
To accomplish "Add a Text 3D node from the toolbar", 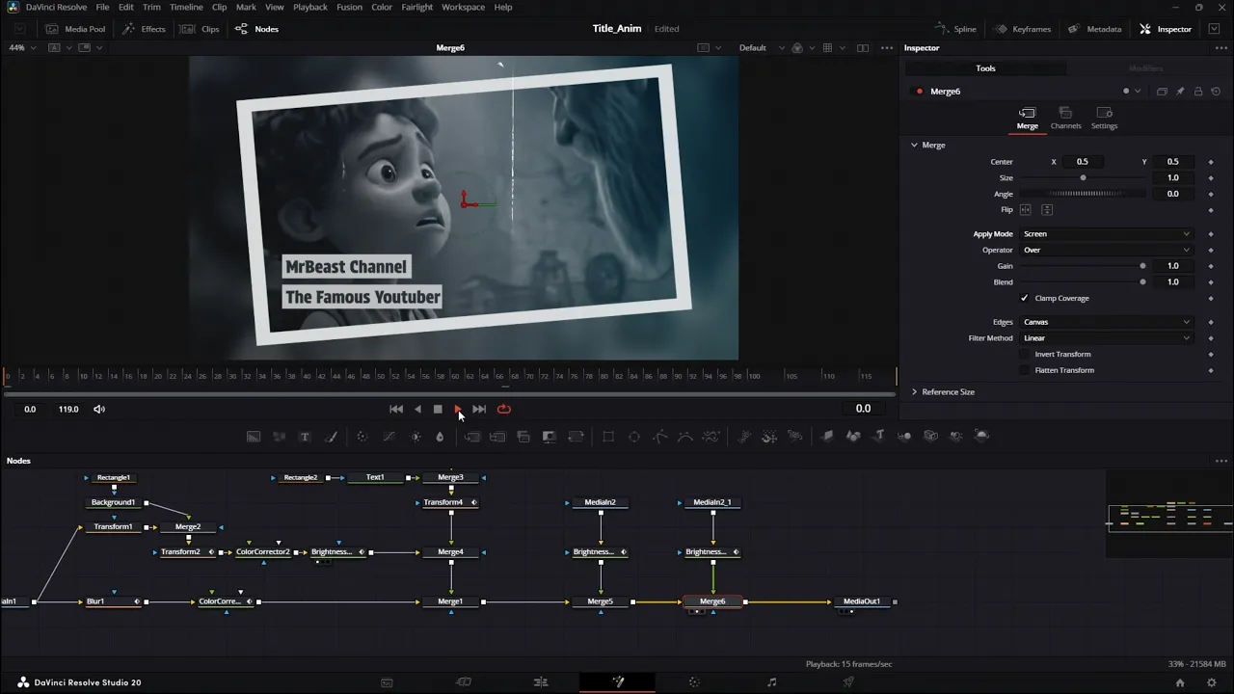I will click(x=879, y=437).
